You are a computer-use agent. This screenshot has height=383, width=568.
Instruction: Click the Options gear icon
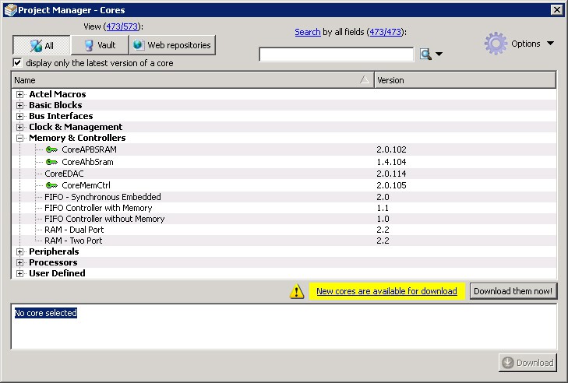click(496, 44)
